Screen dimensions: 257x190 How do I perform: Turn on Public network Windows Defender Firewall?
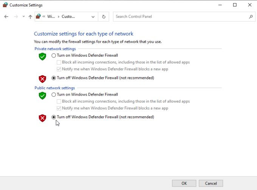(x=54, y=95)
